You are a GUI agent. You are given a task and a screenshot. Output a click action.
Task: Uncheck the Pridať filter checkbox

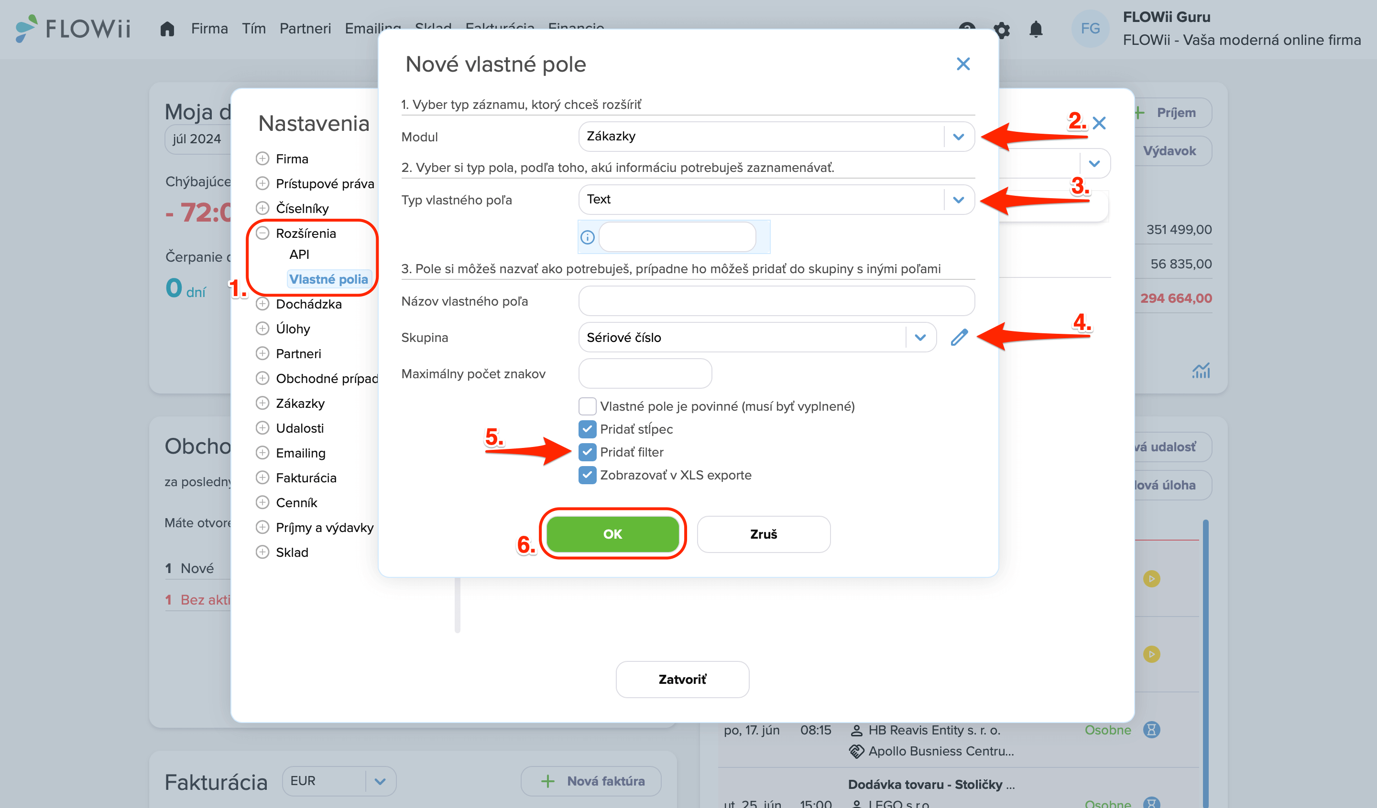[587, 452]
